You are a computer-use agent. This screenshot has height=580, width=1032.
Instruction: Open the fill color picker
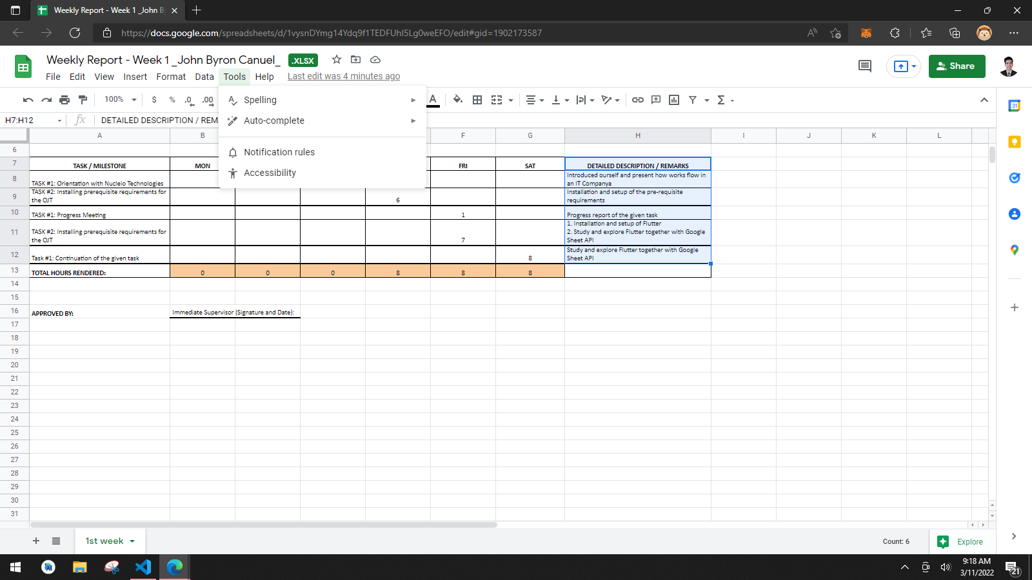(458, 100)
